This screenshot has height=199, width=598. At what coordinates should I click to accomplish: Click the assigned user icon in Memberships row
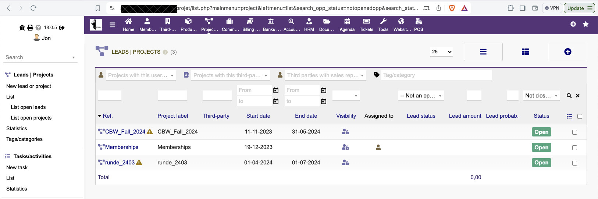[x=378, y=148]
